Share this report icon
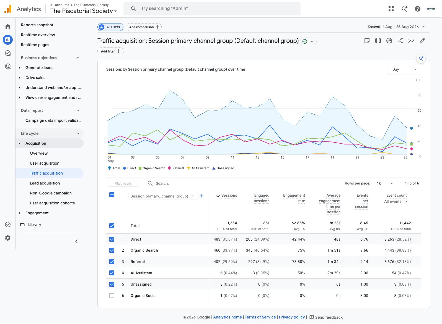The width and height of the screenshot is (442, 324). point(400,41)
